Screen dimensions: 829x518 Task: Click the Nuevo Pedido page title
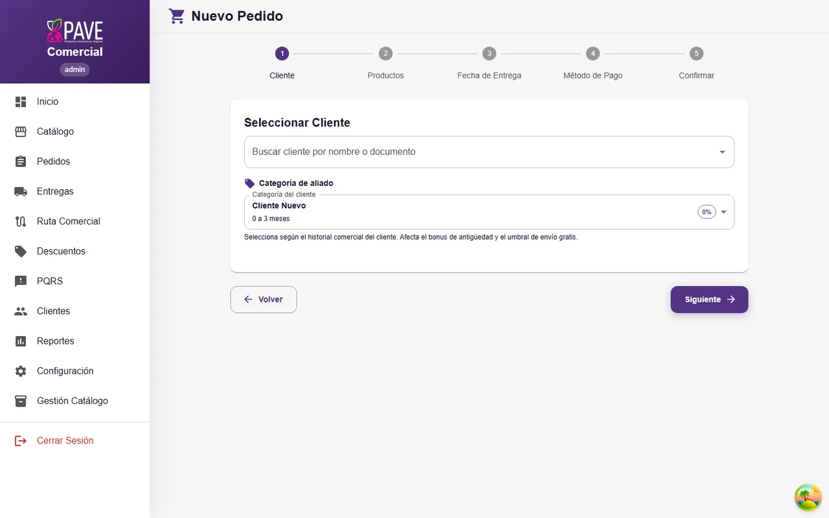coord(237,16)
